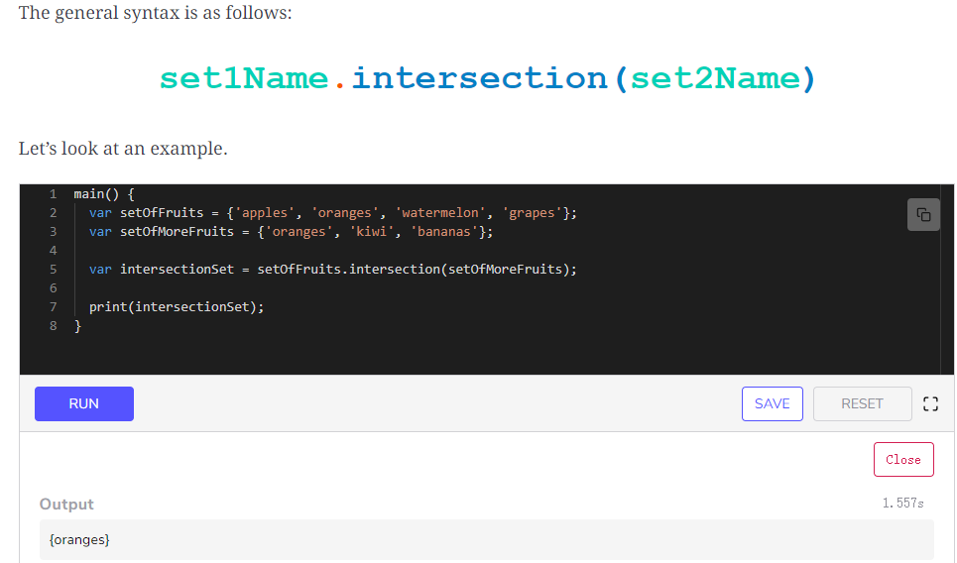Copy the code snippet using the copy icon
Image resolution: width=957 pixels, height=563 pixels.
pos(923,214)
